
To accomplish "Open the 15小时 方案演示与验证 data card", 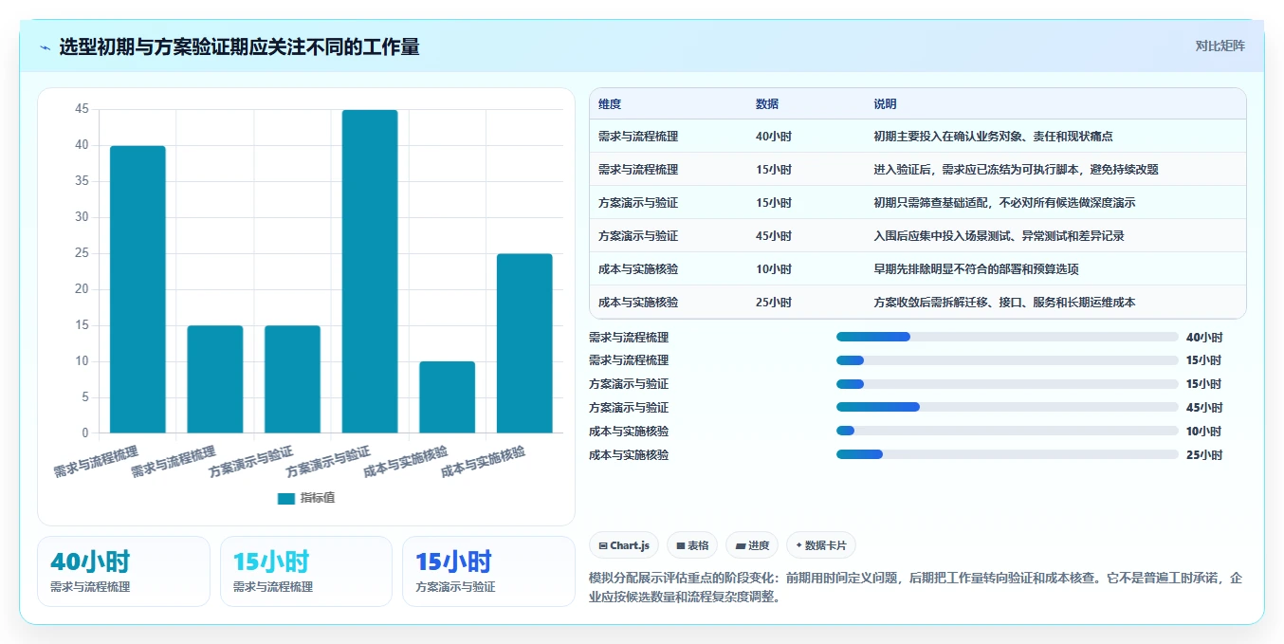I will (x=488, y=571).
